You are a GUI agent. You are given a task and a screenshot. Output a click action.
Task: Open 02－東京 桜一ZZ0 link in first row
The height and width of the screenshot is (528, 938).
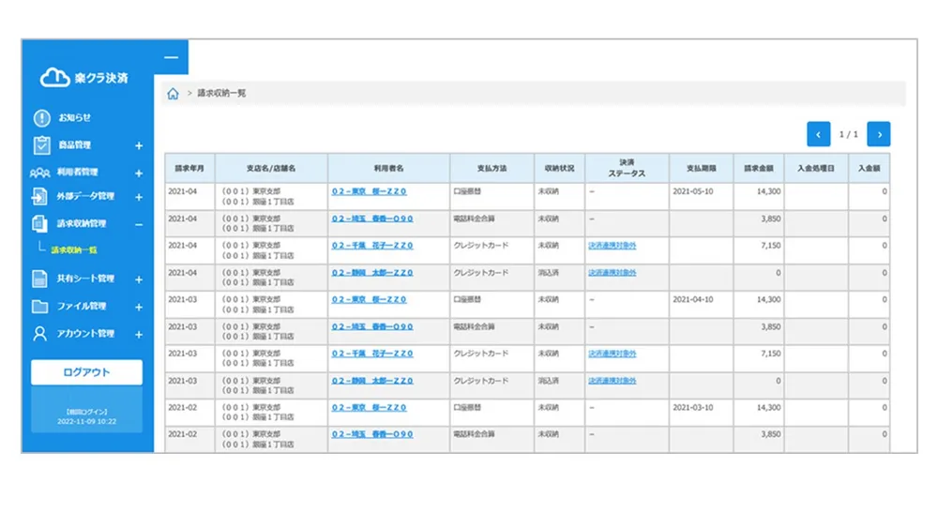point(369,191)
